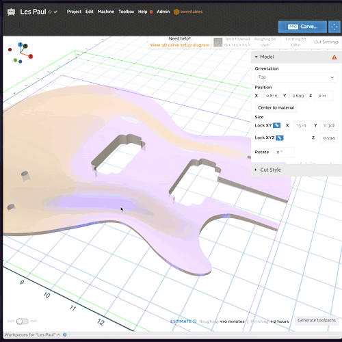The image size is (342, 342).
Task: Click the '1-2 hours' finishing estimate
Action: pos(280,321)
